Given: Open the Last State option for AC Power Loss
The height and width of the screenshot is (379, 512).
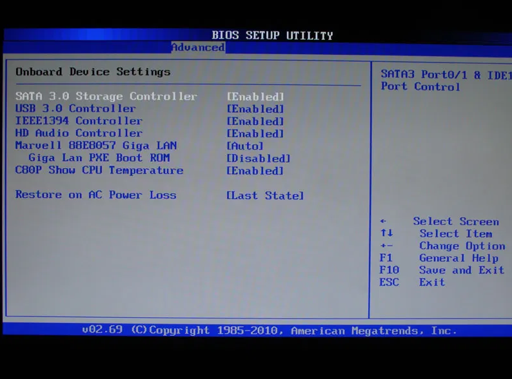Looking at the screenshot, I should click(265, 195).
